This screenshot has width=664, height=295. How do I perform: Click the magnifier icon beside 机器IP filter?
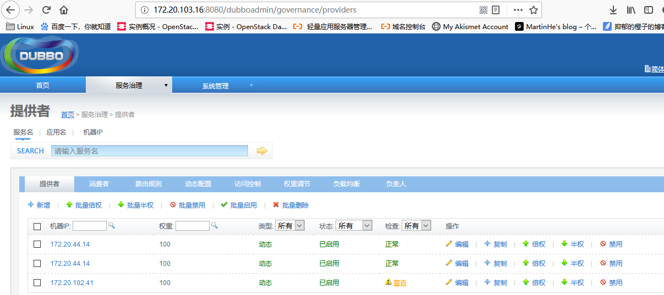(111, 225)
